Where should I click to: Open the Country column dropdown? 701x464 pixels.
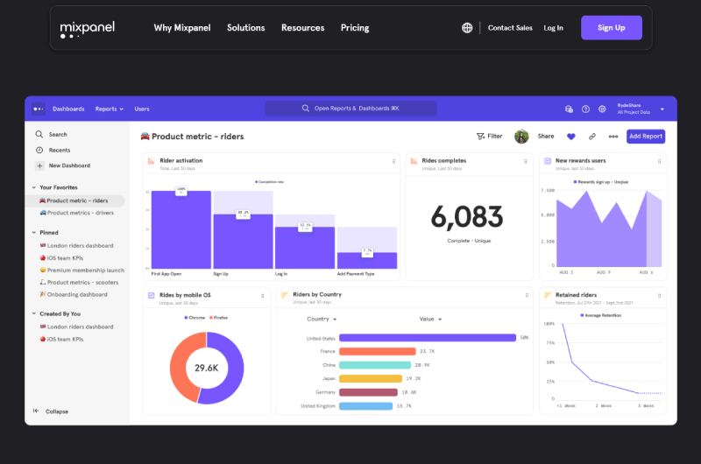pos(322,319)
